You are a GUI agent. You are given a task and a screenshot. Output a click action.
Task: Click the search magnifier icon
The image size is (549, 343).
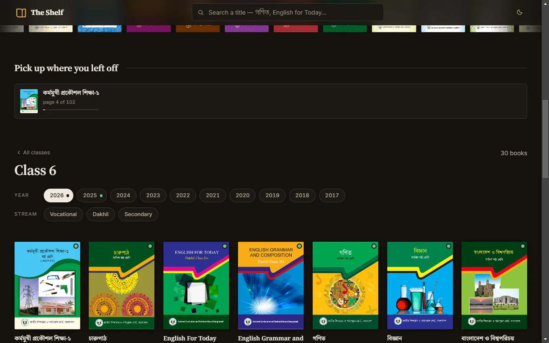coord(201,13)
